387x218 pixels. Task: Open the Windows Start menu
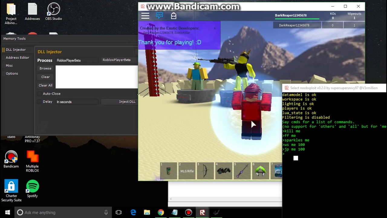[7, 212]
